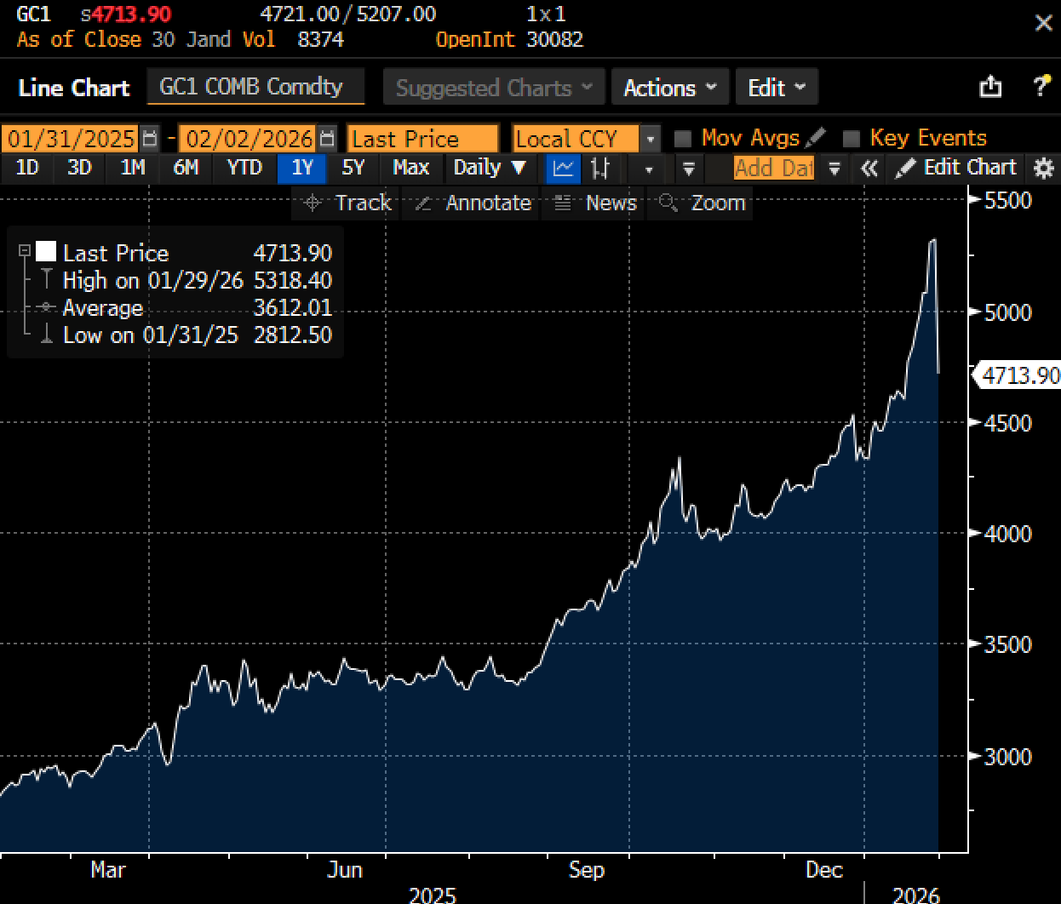
Task: Click the Mov Avgs pencil edit icon
Action: (x=815, y=138)
